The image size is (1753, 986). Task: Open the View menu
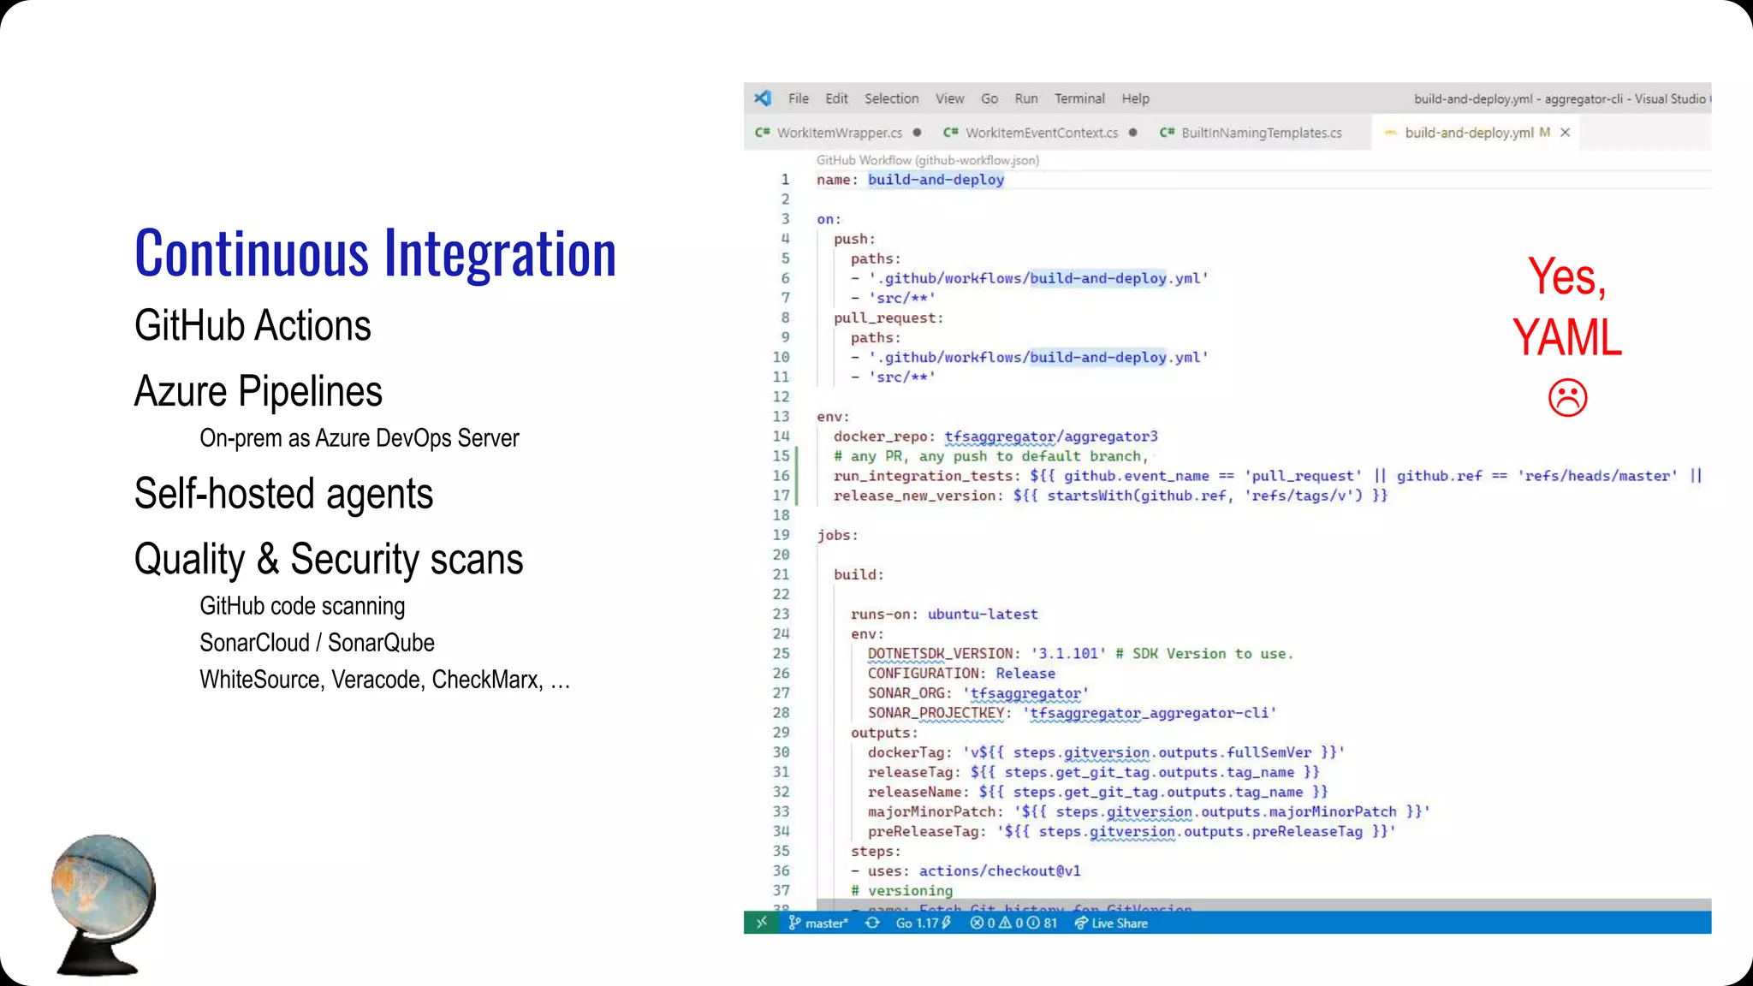click(x=949, y=98)
